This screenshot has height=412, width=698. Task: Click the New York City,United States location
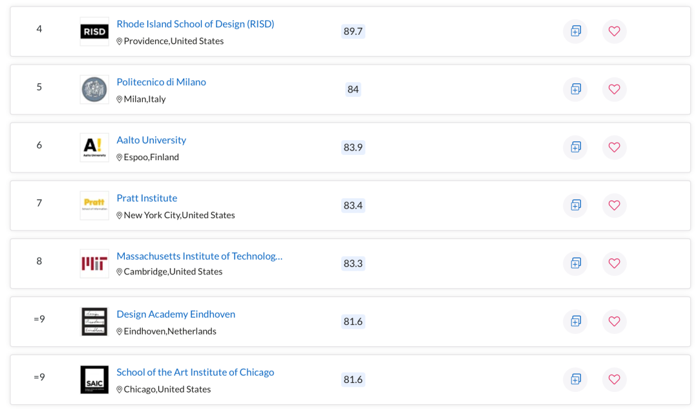(x=180, y=215)
